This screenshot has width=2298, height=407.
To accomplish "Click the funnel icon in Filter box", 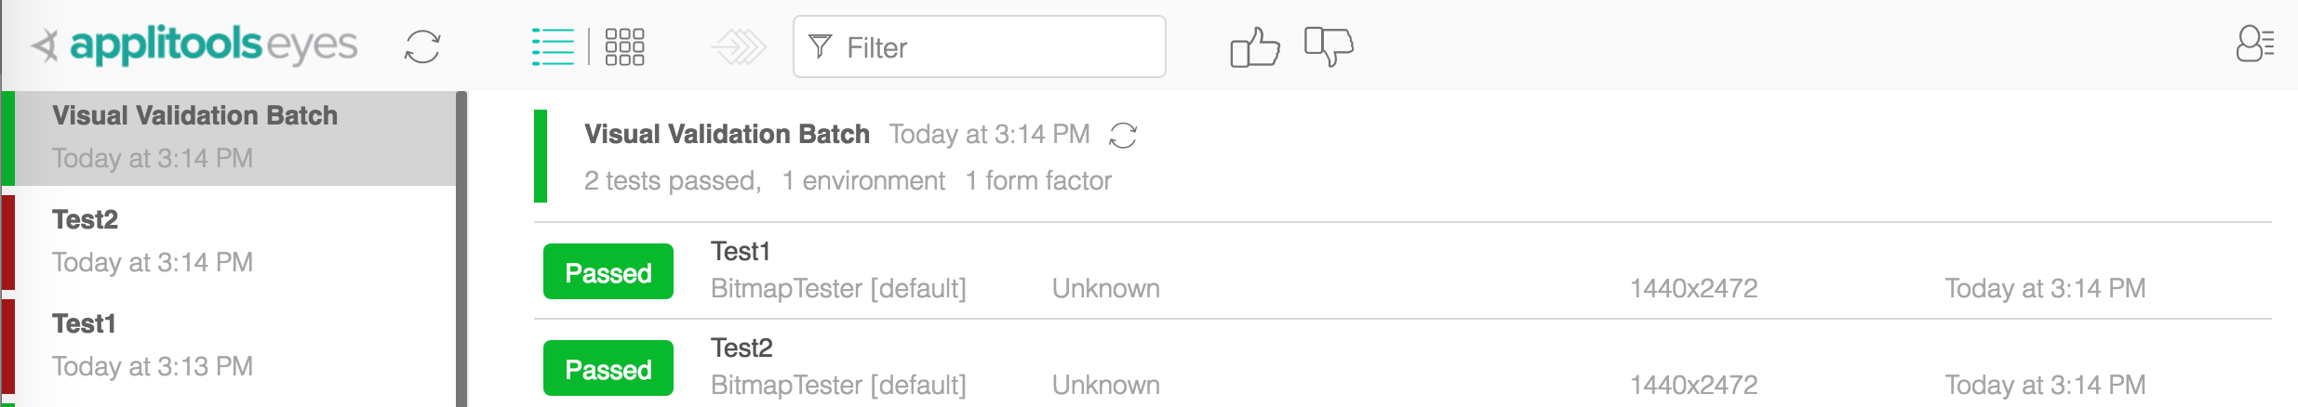I will [820, 46].
